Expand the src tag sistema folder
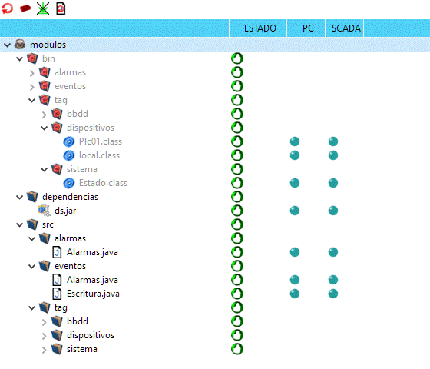The height and width of the screenshot is (369, 430). [x=45, y=350]
